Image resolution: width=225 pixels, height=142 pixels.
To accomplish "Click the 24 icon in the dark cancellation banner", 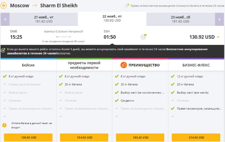I will tap(3, 51).
